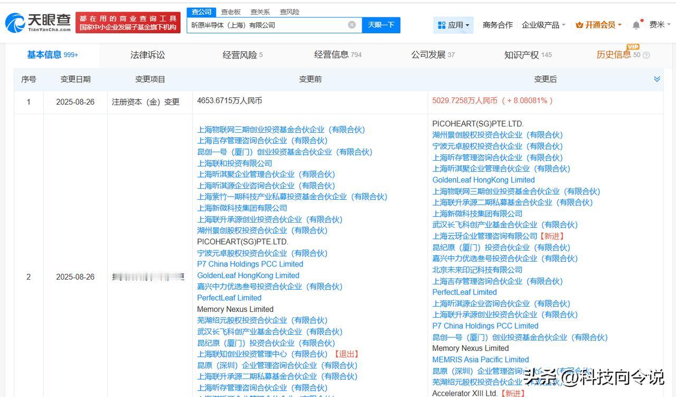Switch to the 查关系 search tab
676x397 pixels.
tap(260, 12)
